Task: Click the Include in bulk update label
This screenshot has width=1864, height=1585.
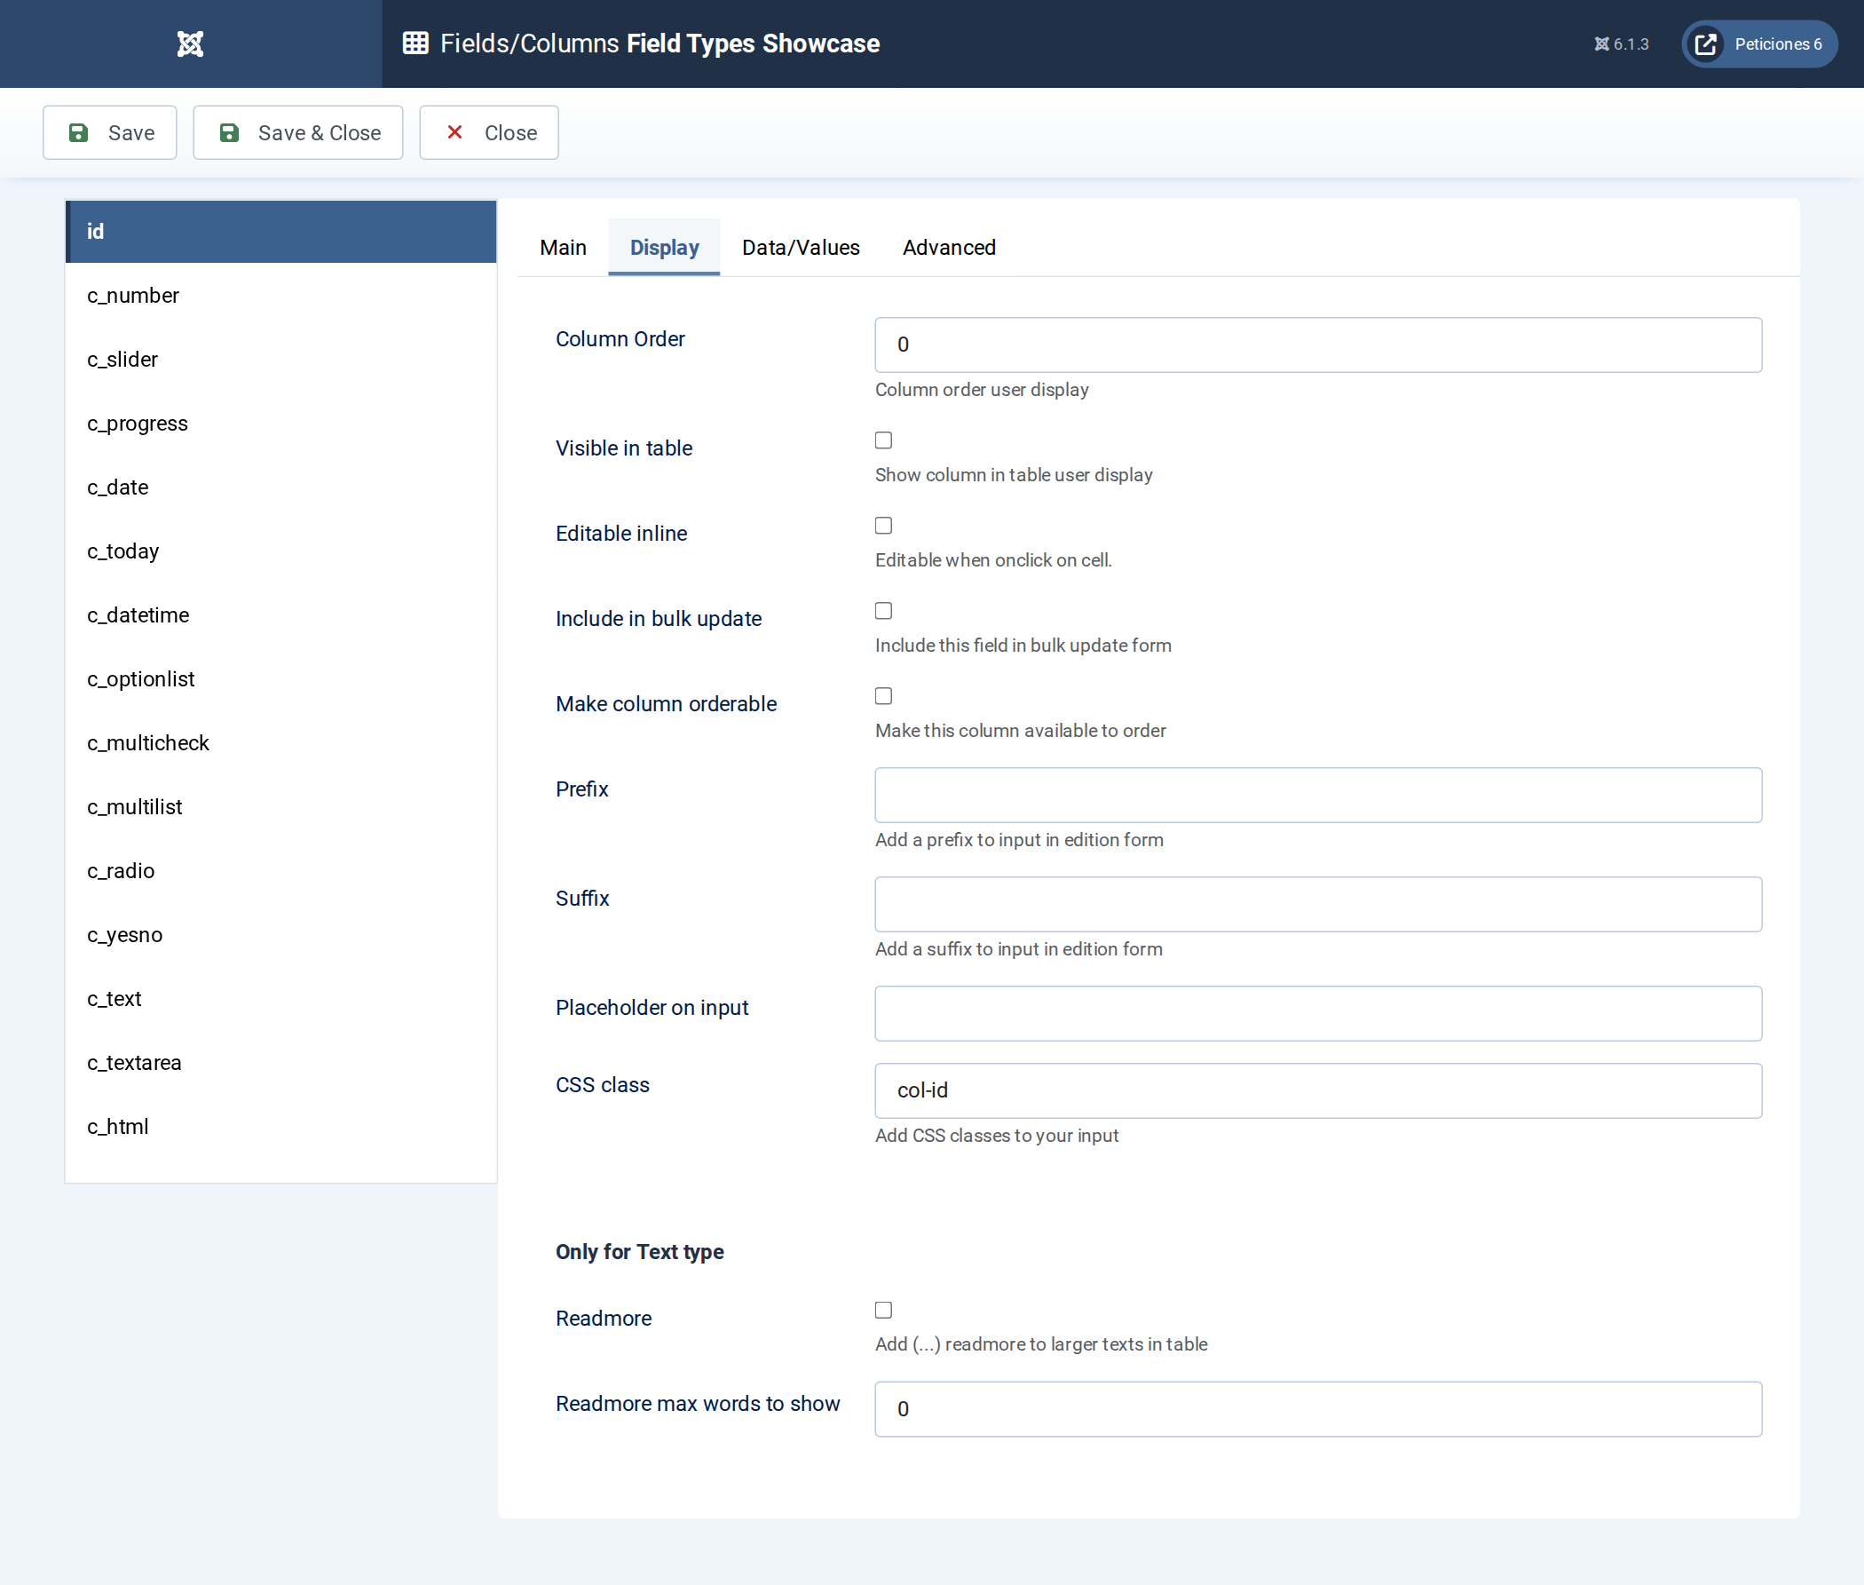Action: 659,619
